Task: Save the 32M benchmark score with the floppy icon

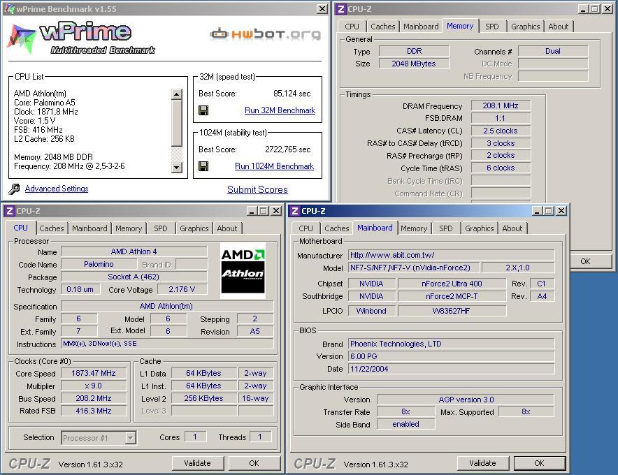Action: click(x=203, y=110)
